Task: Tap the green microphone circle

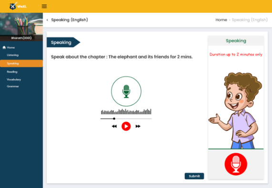Action: click(x=126, y=91)
